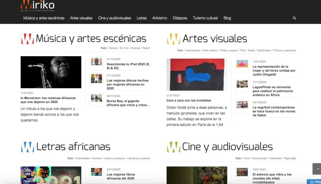The width and height of the screenshot is (321, 184).
Task: Click the green W icon beside Cine heading
Action: click(x=173, y=147)
